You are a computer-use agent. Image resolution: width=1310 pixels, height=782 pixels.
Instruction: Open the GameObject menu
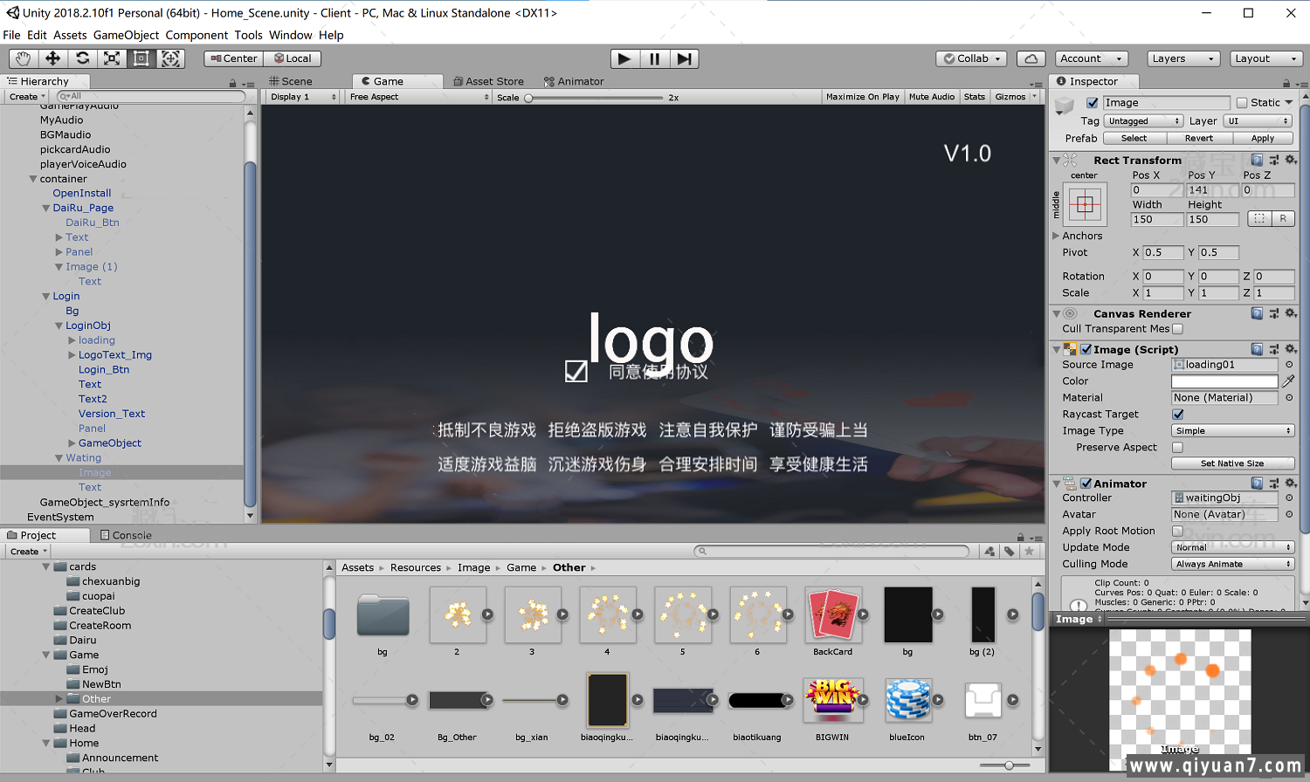tap(126, 35)
